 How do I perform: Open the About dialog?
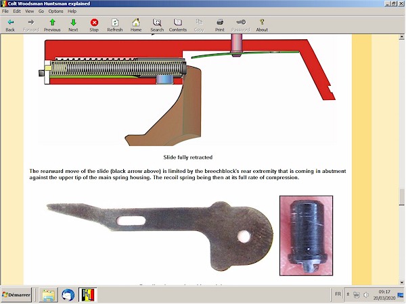click(x=262, y=25)
